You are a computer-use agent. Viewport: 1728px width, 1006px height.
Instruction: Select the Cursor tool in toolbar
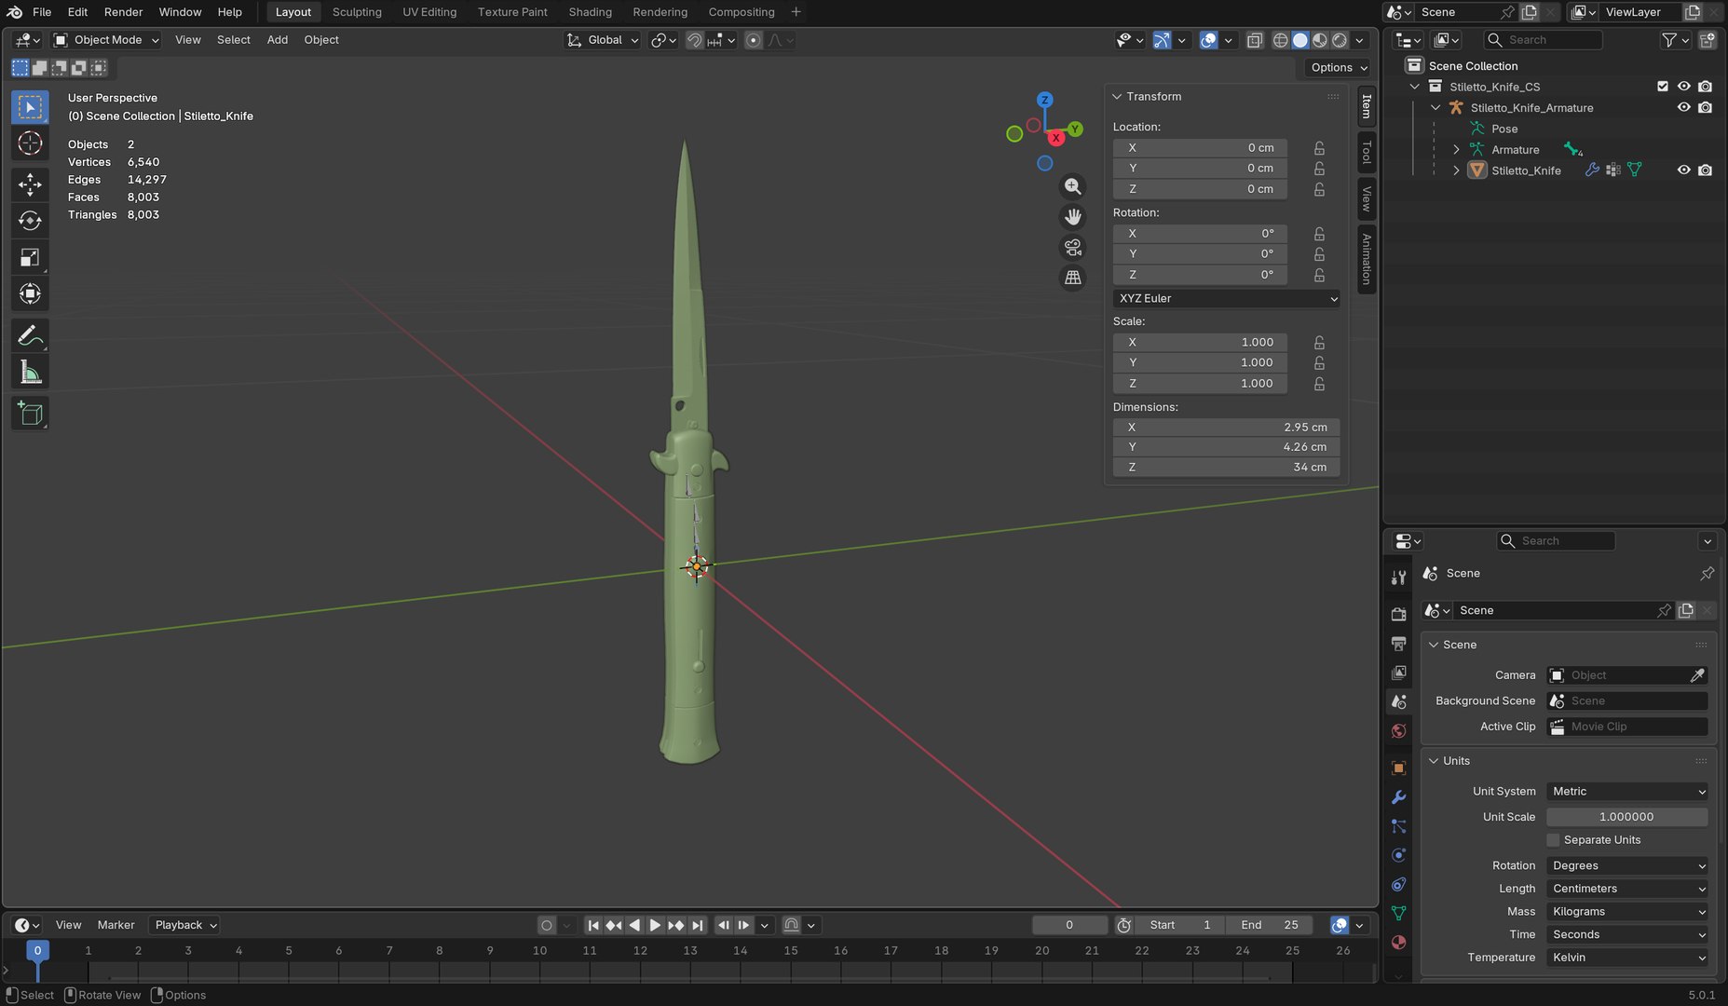point(30,143)
